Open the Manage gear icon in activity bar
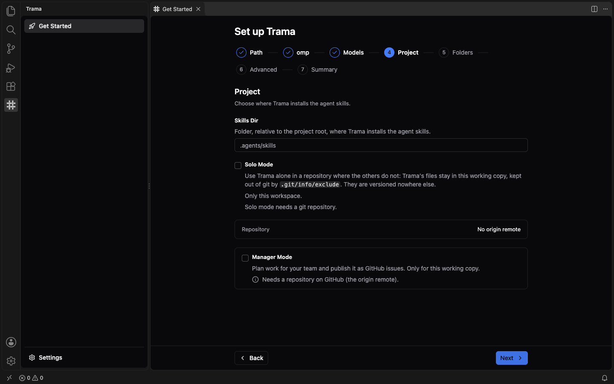 11,361
